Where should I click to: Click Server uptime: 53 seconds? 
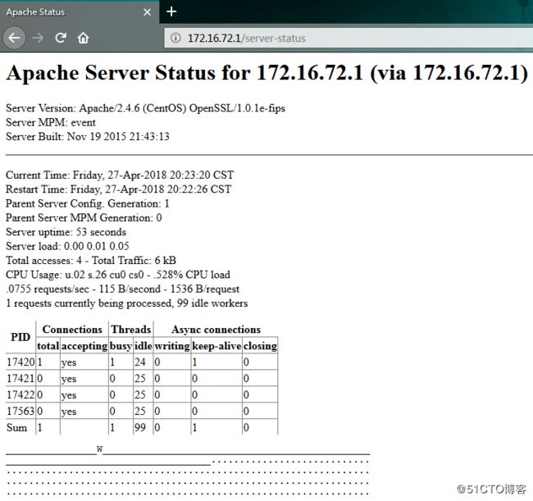point(66,232)
